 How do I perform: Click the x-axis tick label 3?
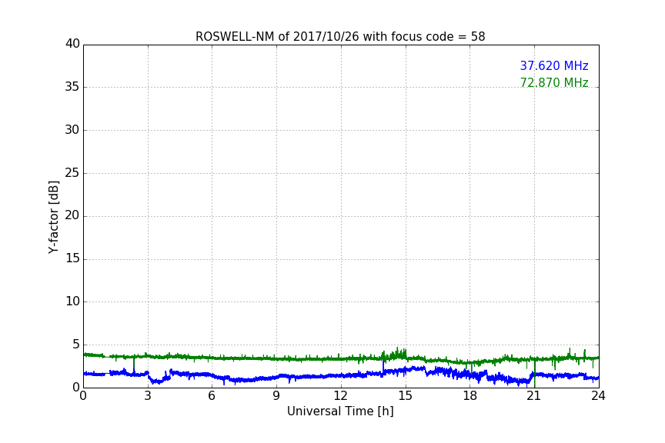(148, 396)
